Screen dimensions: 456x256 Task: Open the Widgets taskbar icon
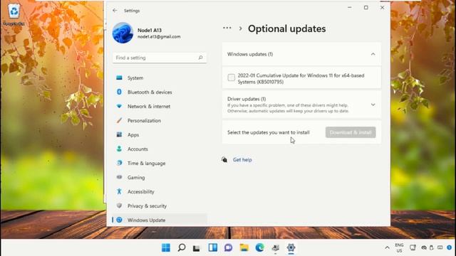point(212,247)
